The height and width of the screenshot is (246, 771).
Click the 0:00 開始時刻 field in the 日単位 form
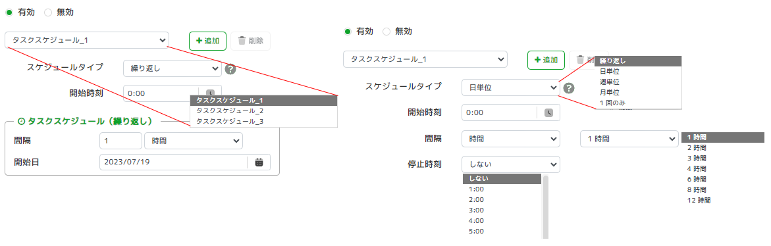point(511,112)
